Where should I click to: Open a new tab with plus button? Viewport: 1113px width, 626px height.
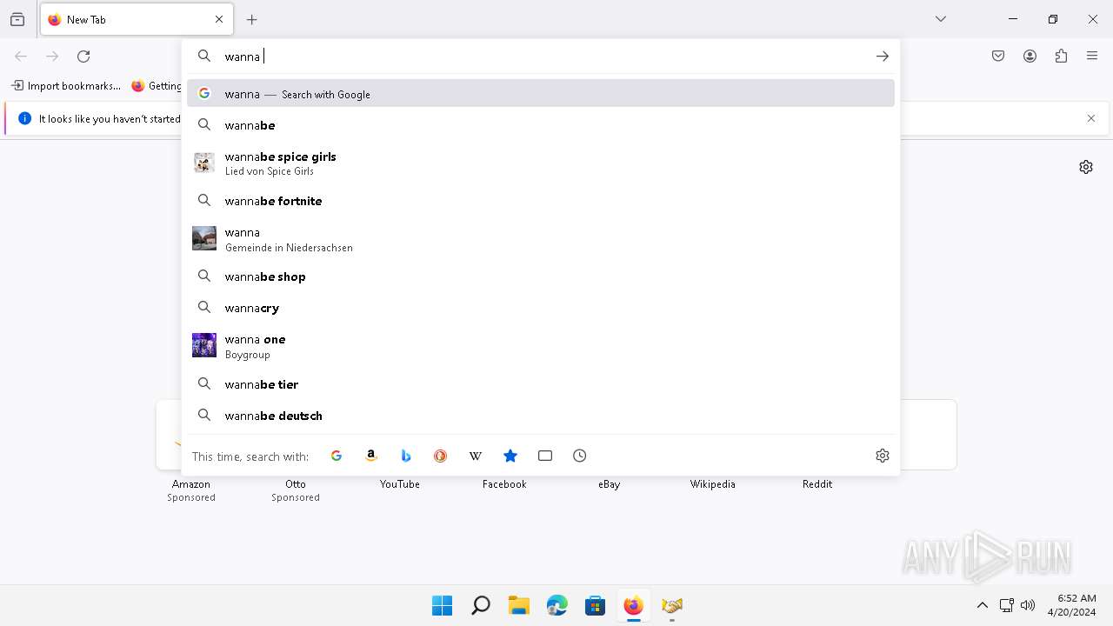click(252, 19)
